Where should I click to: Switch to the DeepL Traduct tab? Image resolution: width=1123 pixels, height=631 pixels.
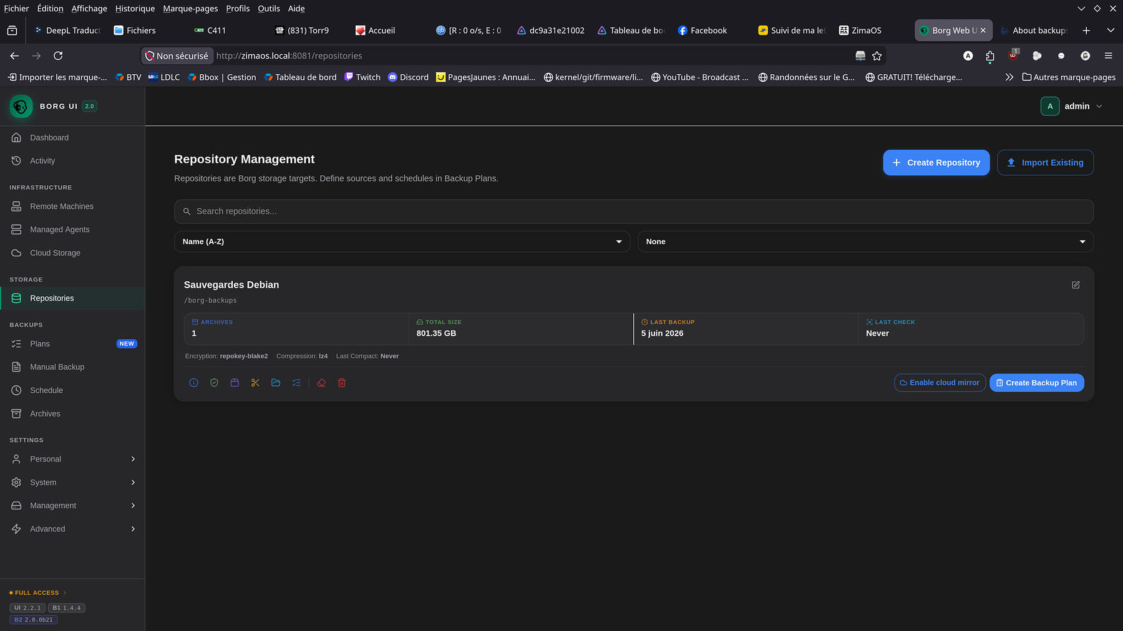[67, 31]
